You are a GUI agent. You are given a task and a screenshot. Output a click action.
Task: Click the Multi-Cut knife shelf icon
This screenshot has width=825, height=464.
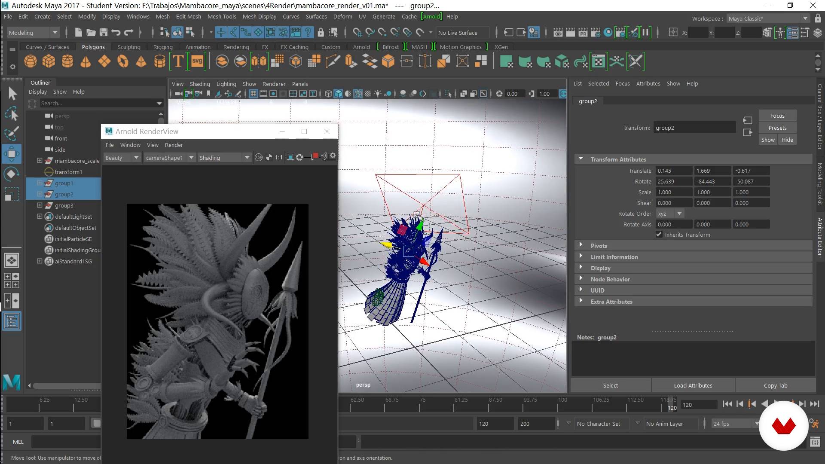(333, 61)
